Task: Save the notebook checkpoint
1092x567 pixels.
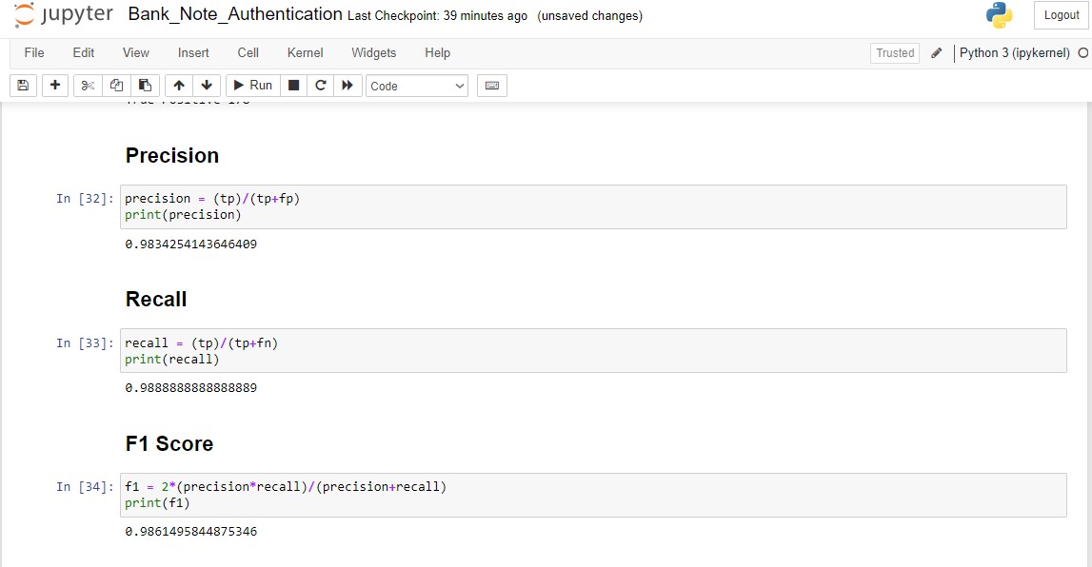Action: (22, 85)
